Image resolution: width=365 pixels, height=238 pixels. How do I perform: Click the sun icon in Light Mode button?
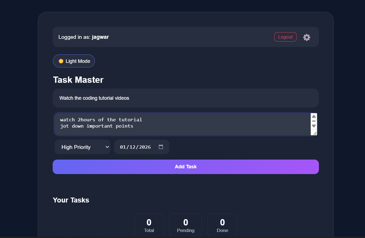tap(61, 61)
